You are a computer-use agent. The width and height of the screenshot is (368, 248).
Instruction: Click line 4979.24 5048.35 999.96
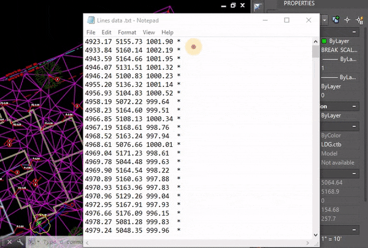tap(133, 230)
